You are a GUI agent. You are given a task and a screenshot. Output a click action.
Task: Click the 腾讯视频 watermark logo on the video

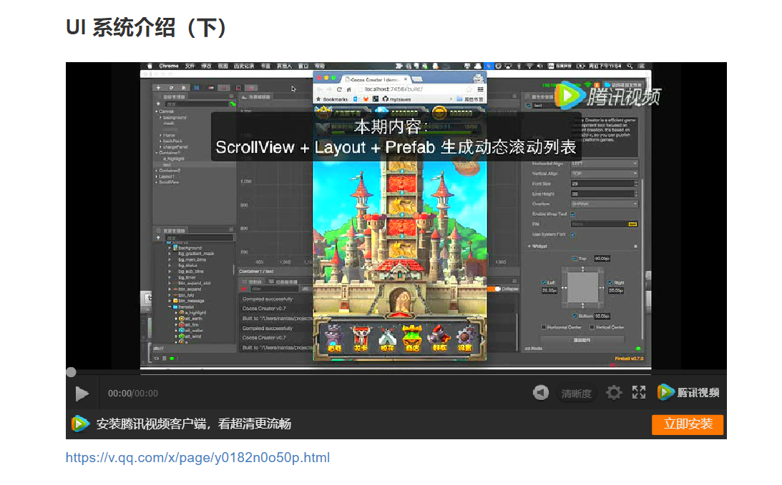pos(608,95)
